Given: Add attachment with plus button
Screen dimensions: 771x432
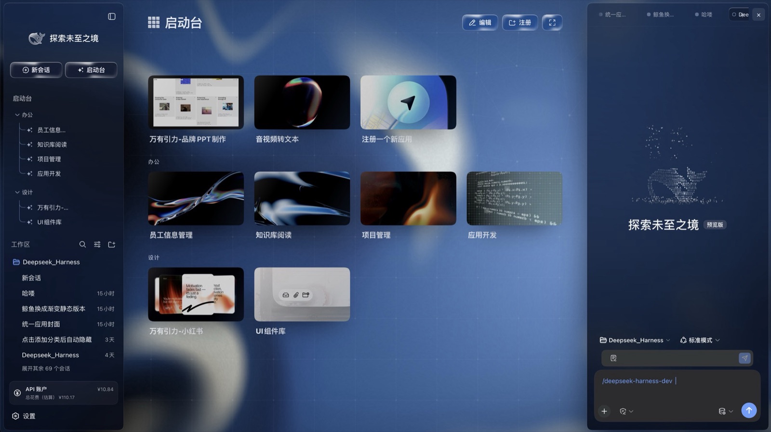Looking at the screenshot, I should [x=604, y=411].
